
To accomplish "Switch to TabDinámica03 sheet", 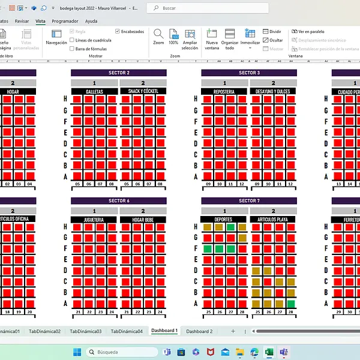I will [86, 331].
